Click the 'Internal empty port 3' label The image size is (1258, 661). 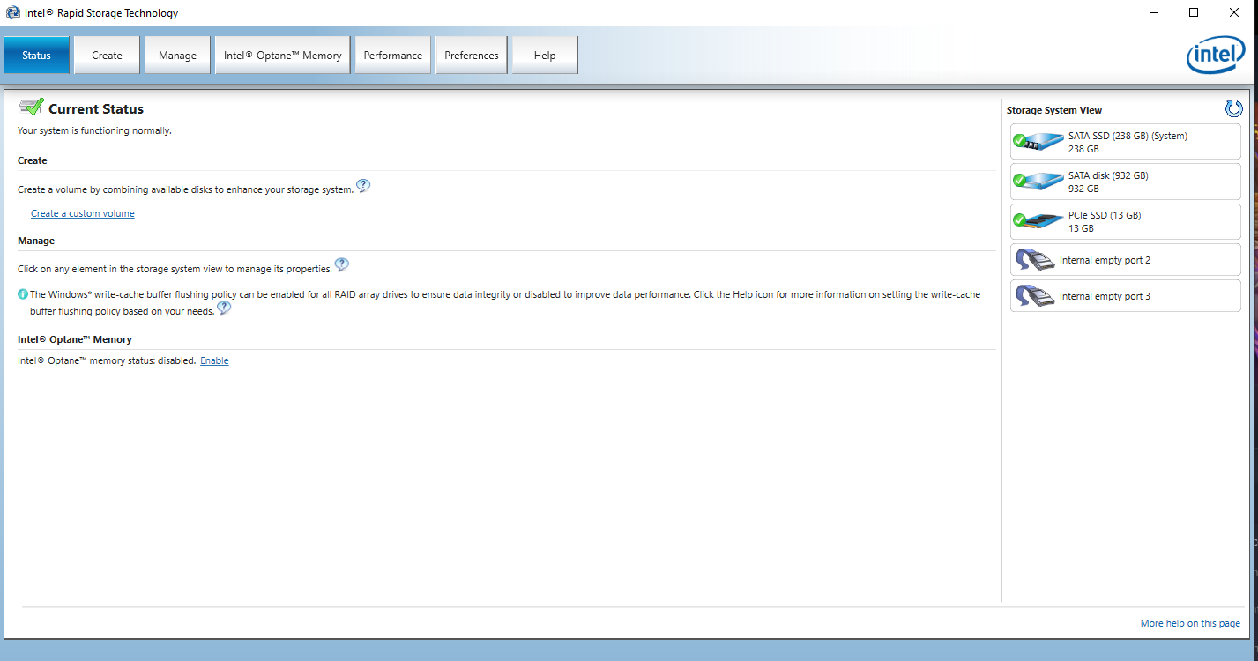[1105, 296]
